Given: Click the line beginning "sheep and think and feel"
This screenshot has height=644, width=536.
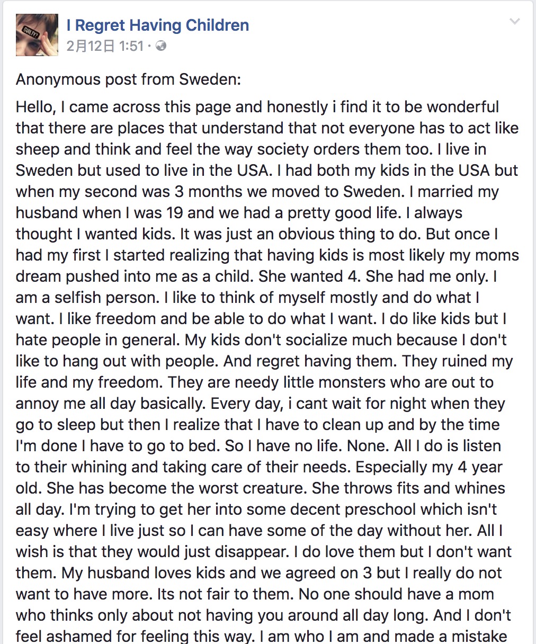Looking at the screenshot, I should coord(251,149).
